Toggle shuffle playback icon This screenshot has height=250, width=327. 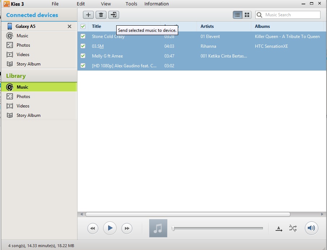click(x=293, y=228)
